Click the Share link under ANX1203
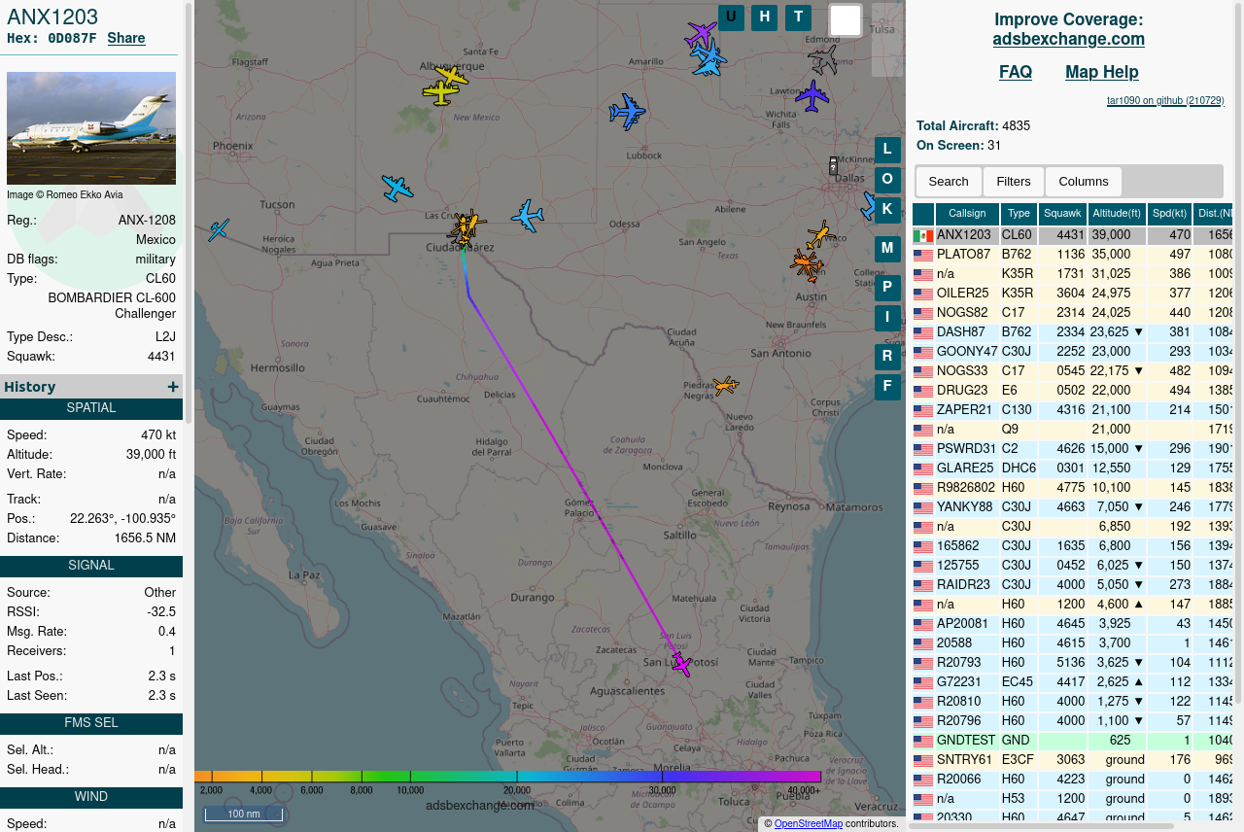 [x=126, y=39]
